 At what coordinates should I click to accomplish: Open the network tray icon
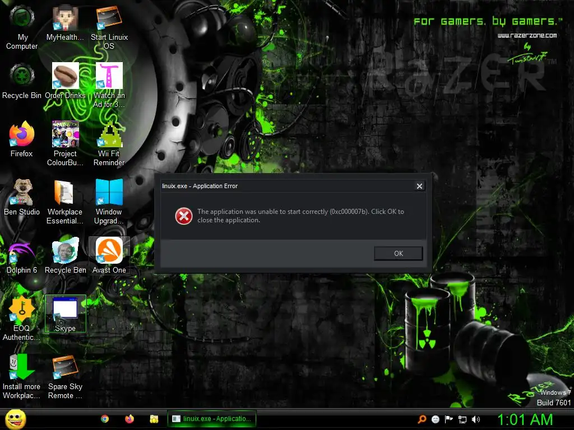462,419
